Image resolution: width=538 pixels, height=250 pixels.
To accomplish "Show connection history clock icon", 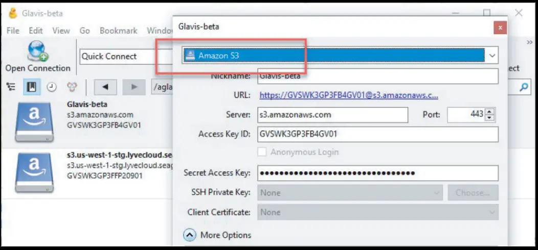I will (52, 87).
